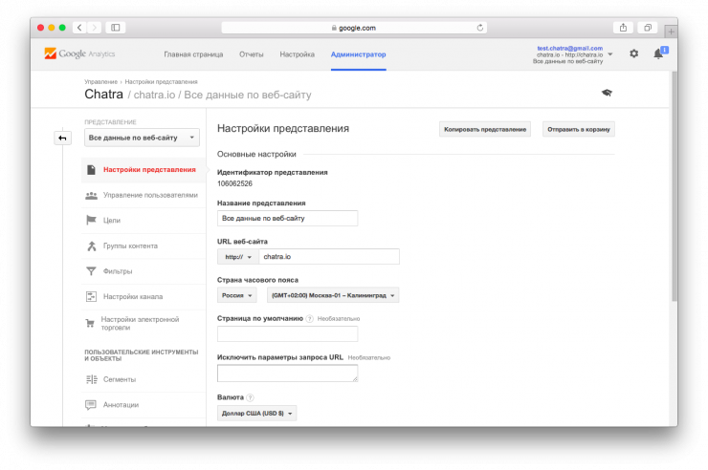Viewport: 708px width, 470px height.
Task: Switch to the Отчеты tab
Action: (252, 54)
